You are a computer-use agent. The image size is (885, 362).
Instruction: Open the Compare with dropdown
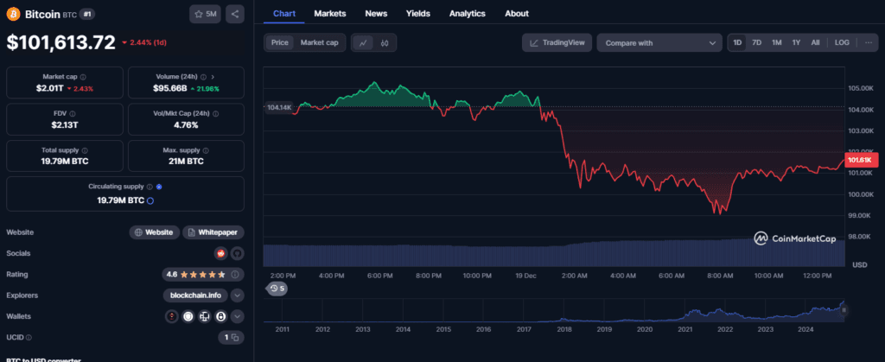[659, 43]
